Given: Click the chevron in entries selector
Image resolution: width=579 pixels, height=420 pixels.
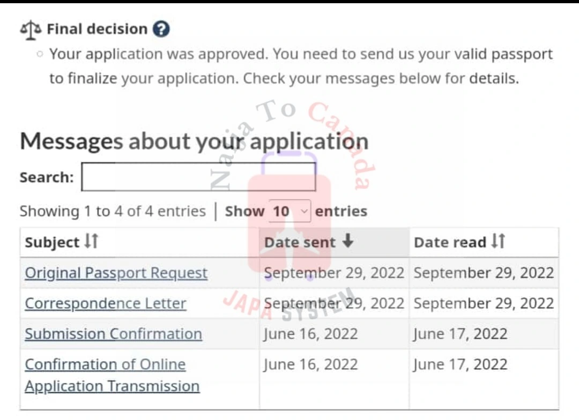Looking at the screenshot, I should point(303,212).
